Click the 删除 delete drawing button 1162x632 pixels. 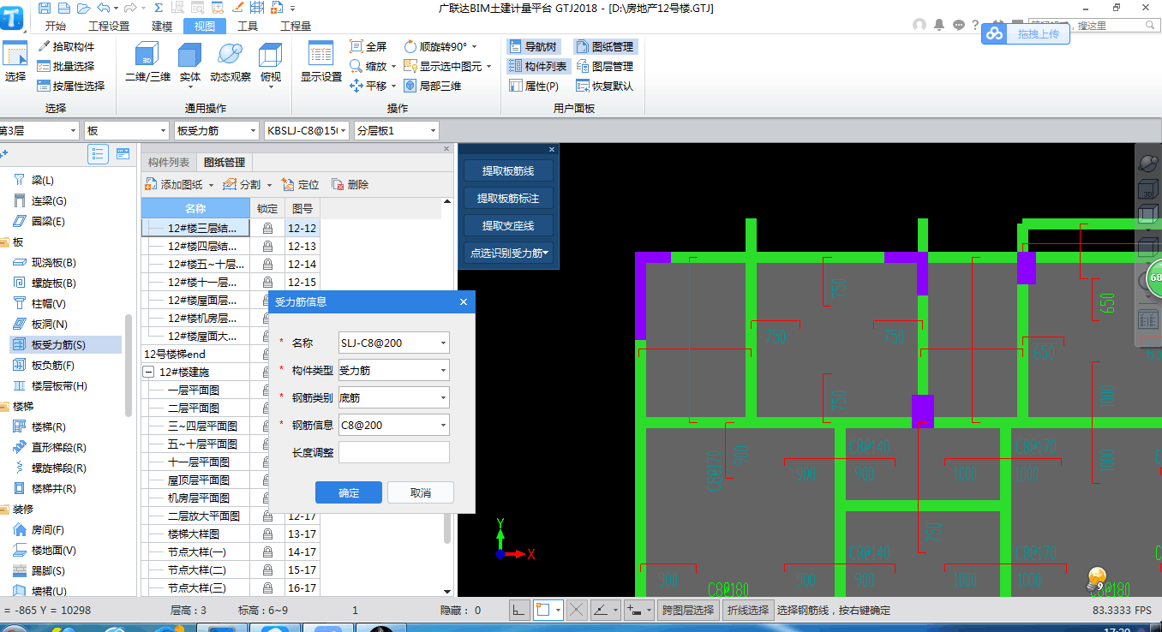(350, 184)
